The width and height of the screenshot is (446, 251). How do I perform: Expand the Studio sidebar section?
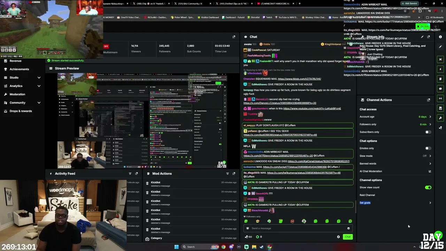tap(39, 77)
